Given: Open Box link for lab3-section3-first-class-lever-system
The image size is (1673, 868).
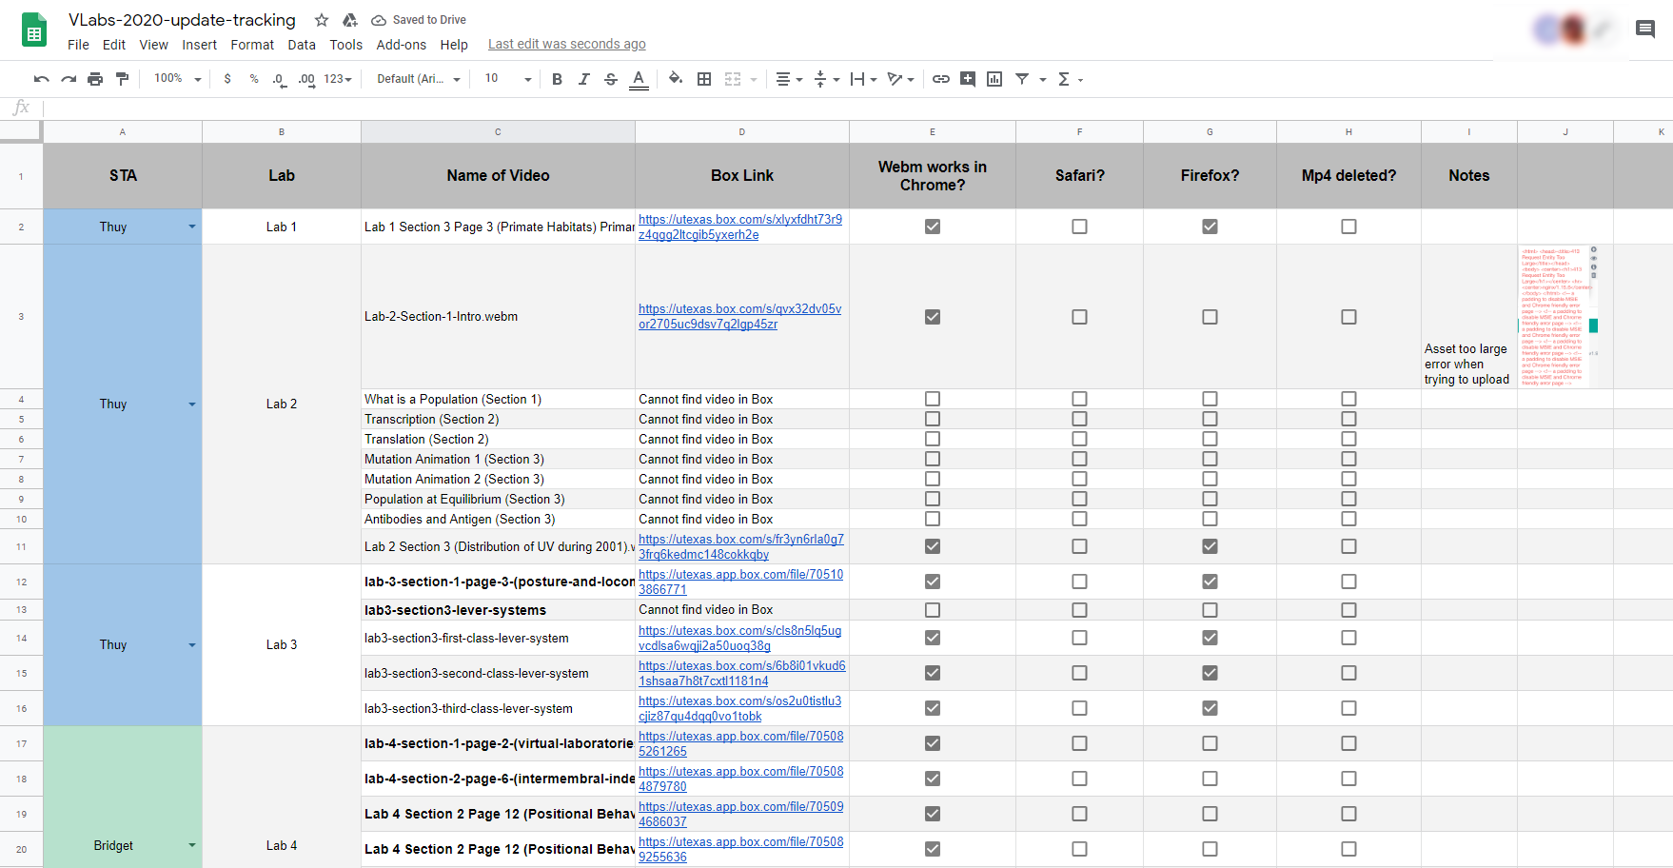Looking at the screenshot, I should 739,638.
